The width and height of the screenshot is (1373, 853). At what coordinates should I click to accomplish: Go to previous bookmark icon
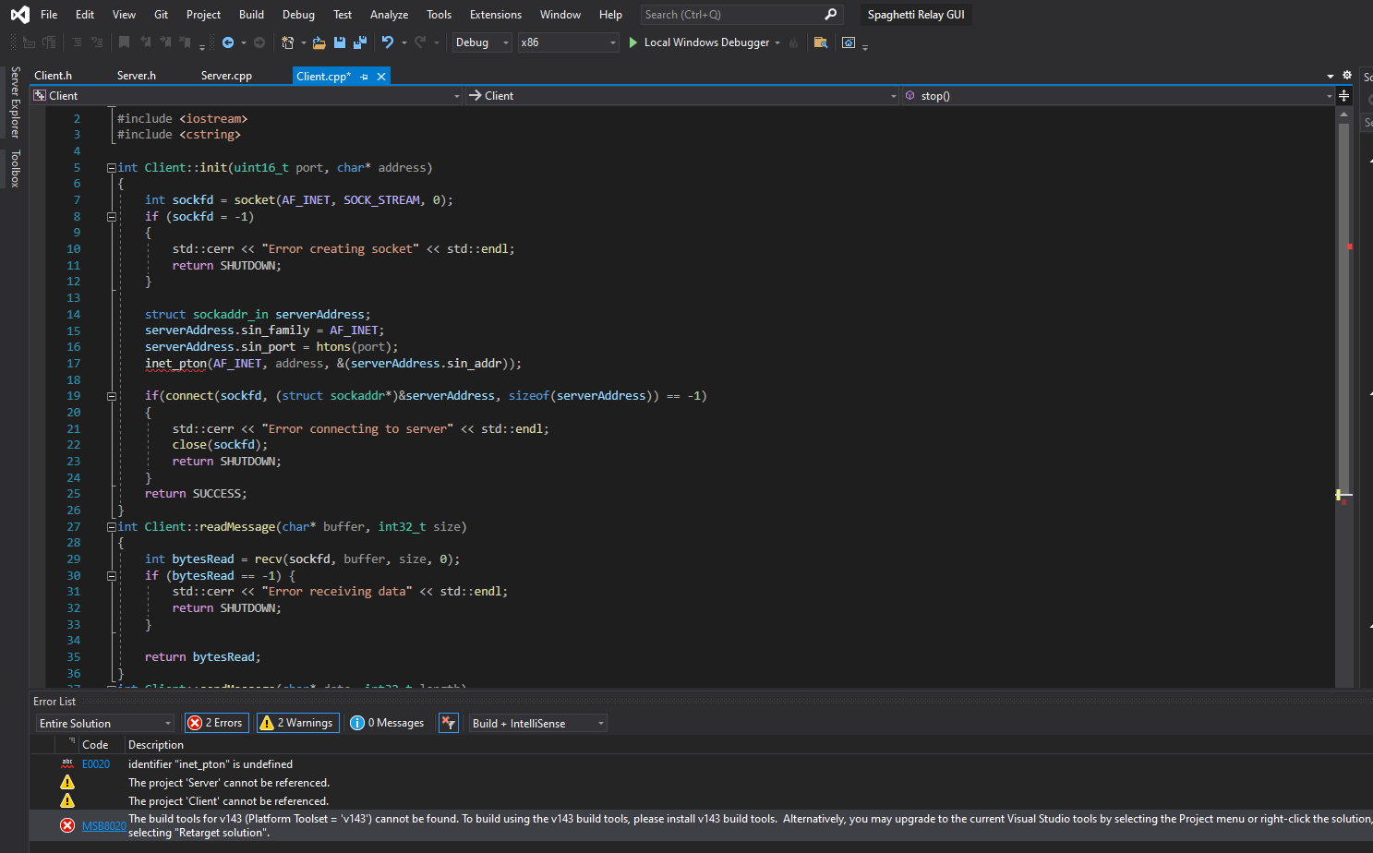pos(145,42)
